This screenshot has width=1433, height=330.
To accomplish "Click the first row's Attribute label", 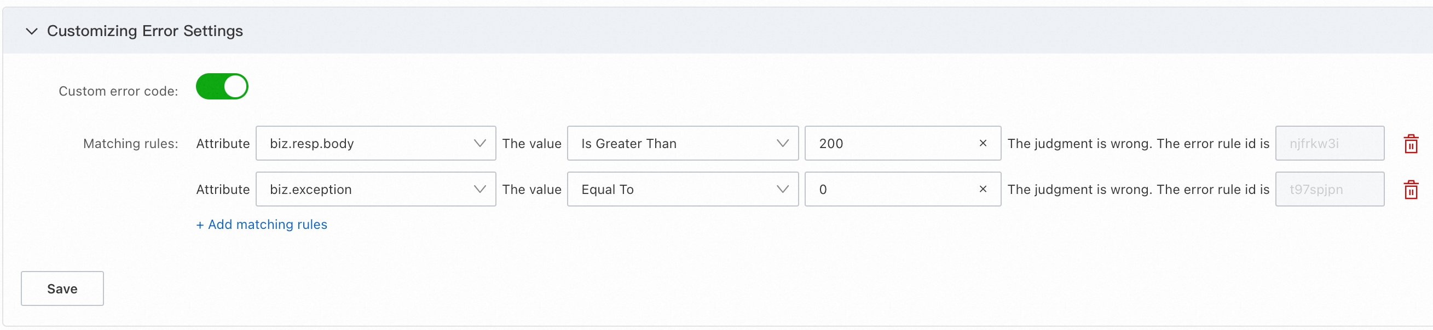I will click(x=223, y=144).
